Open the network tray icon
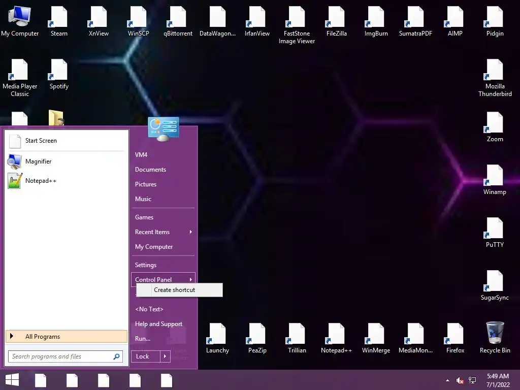 [472, 380]
